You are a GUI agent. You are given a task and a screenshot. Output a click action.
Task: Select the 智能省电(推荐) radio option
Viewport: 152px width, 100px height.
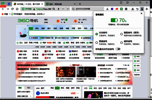pyautogui.click(x=121, y=34)
